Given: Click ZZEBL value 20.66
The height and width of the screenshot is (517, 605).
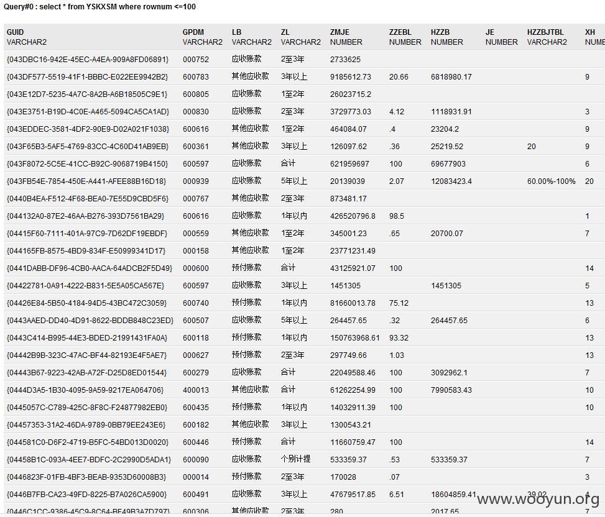Looking at the screenshot, I should pos(399,76).
